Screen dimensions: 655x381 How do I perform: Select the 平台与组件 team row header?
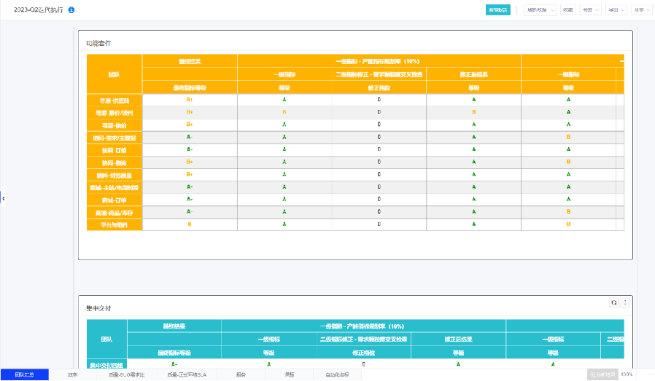115,225
